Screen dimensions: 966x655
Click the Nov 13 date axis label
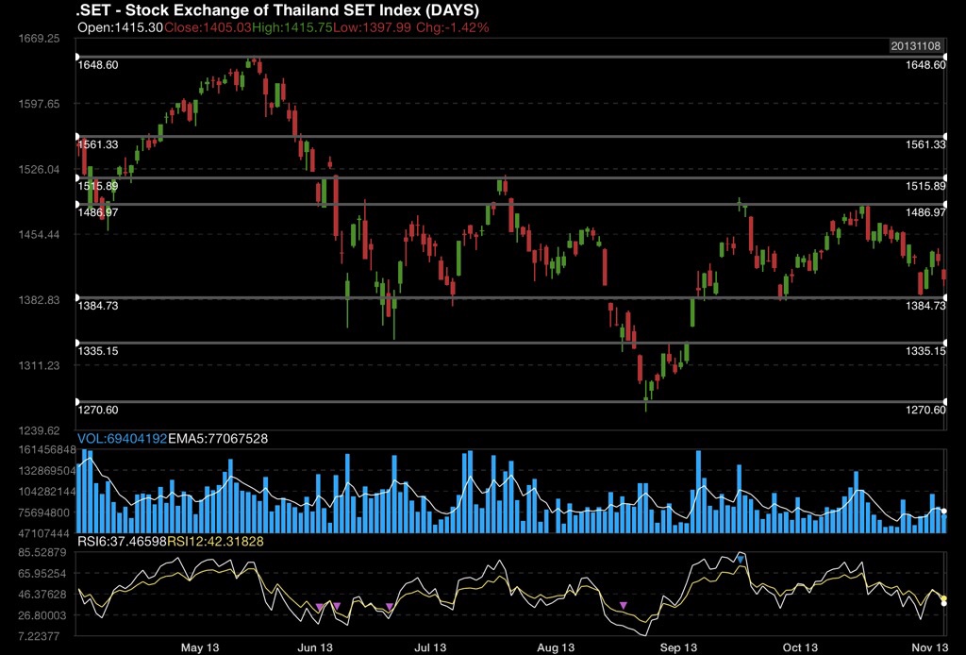tap(930, 647)
